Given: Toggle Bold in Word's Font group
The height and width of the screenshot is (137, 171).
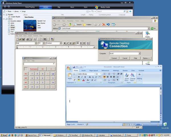Looking at the screenshot, I should tap(79, 77).
